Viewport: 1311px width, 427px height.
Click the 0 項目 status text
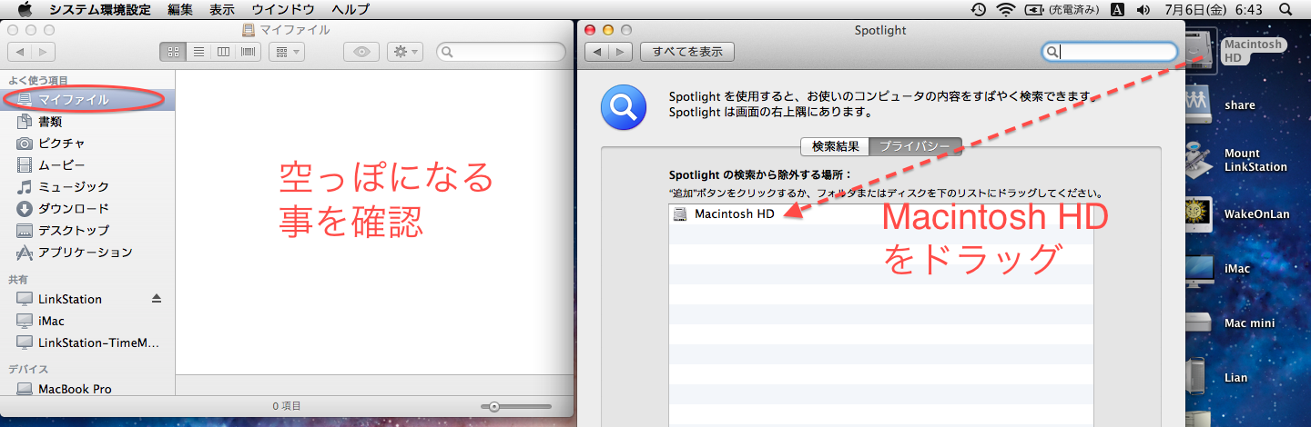(x=287, y=406)
